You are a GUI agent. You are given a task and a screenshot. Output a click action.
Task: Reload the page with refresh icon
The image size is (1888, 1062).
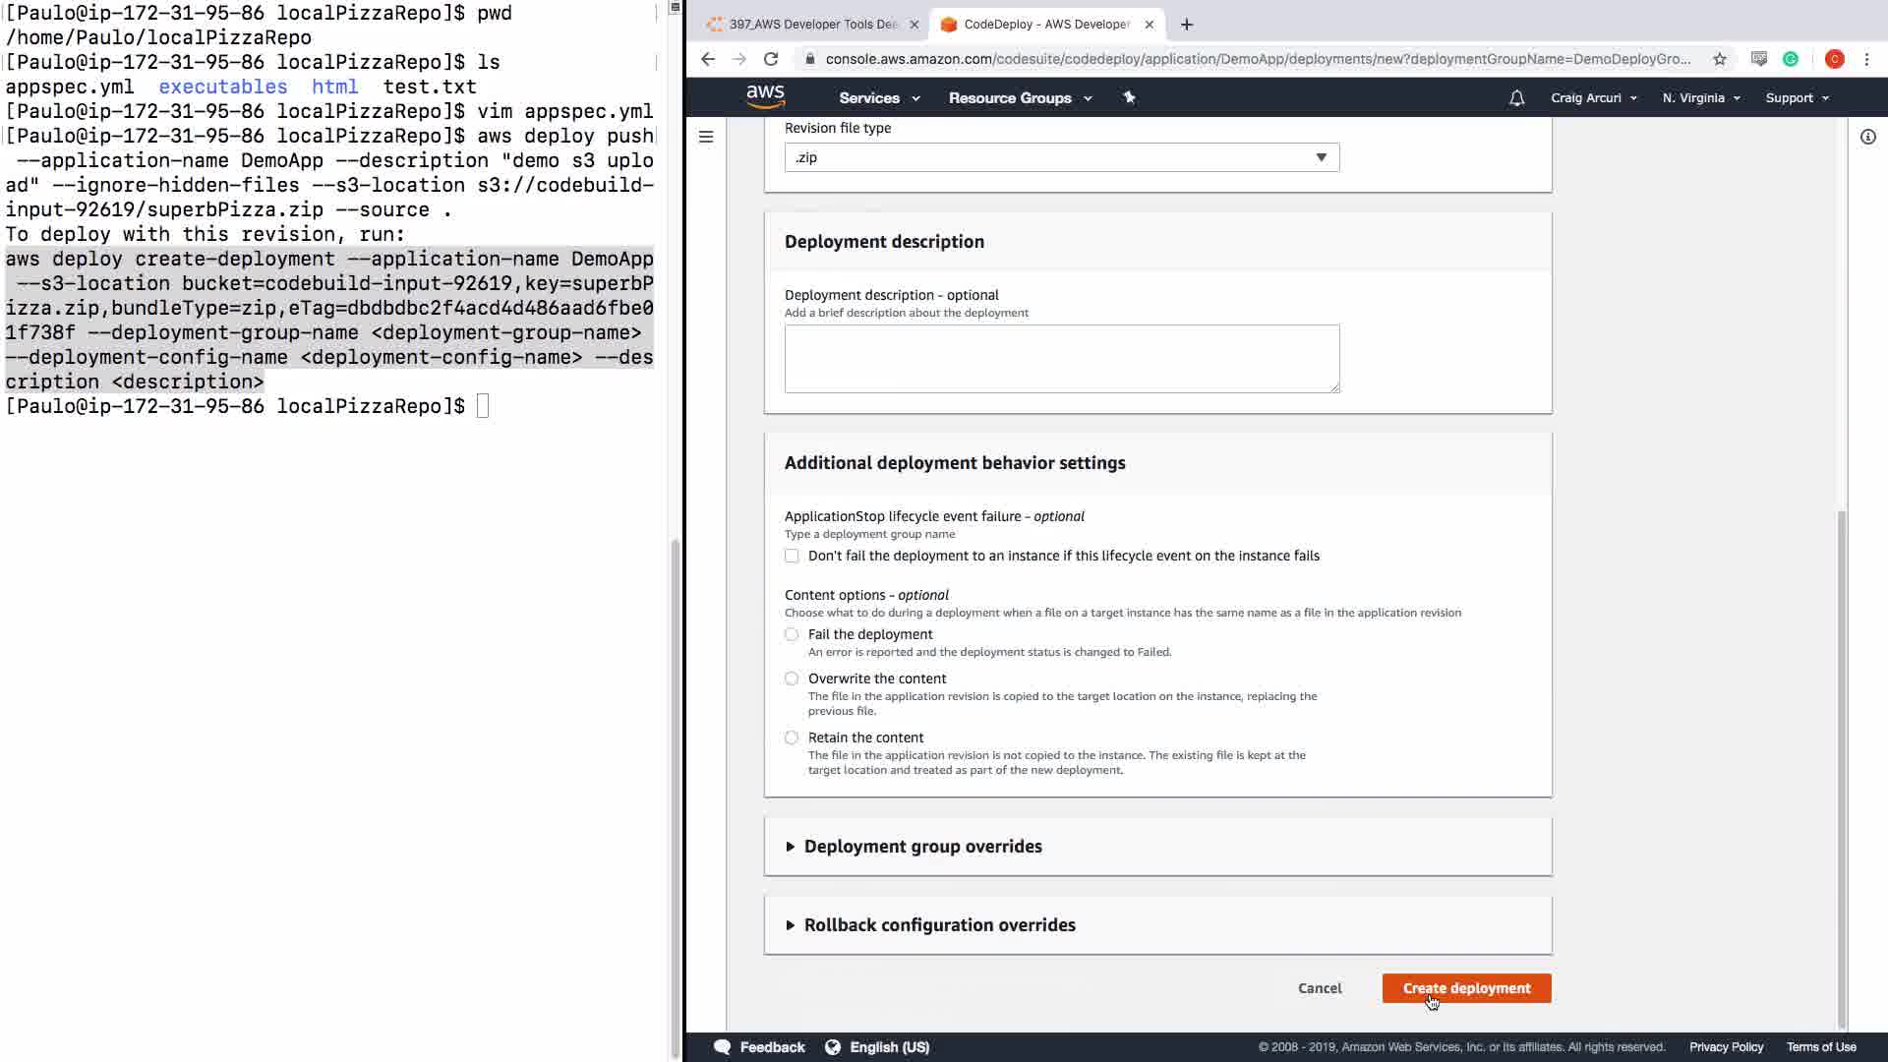pyautogui.click(x=771, y=59)
